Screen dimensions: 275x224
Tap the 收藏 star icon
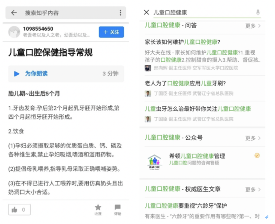tap(98, 210)
